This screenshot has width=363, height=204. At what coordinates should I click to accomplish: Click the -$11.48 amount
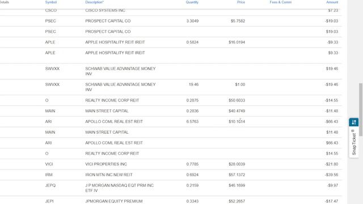331,111
